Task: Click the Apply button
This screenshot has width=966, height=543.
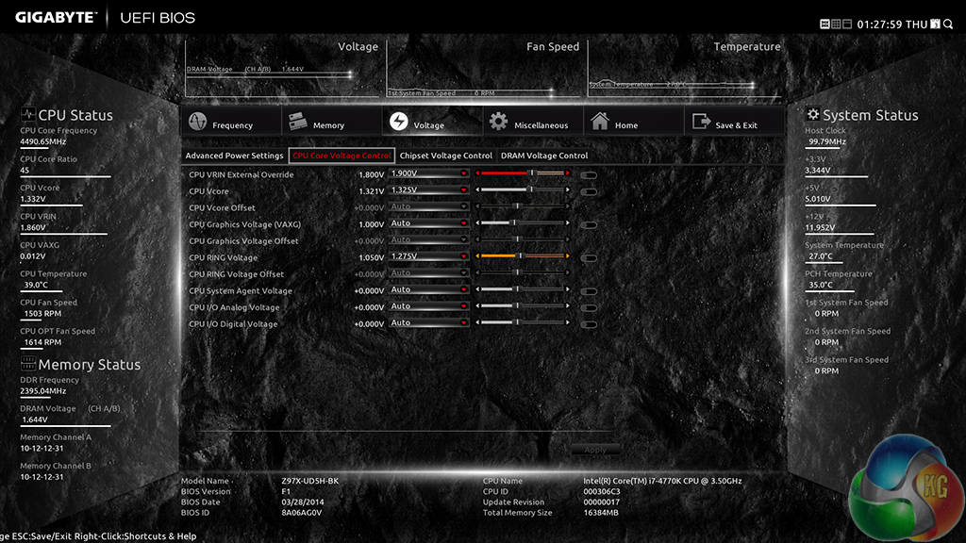Action: click(595, 450)
